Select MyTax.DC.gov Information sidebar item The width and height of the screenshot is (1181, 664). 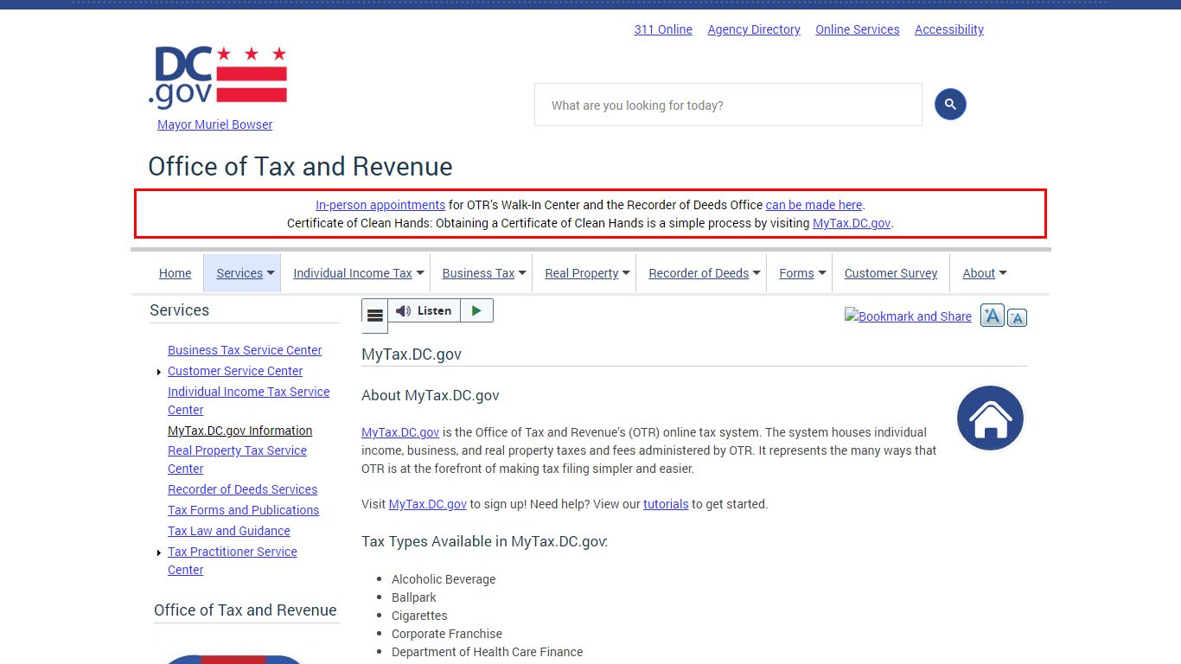pos(240,431)
